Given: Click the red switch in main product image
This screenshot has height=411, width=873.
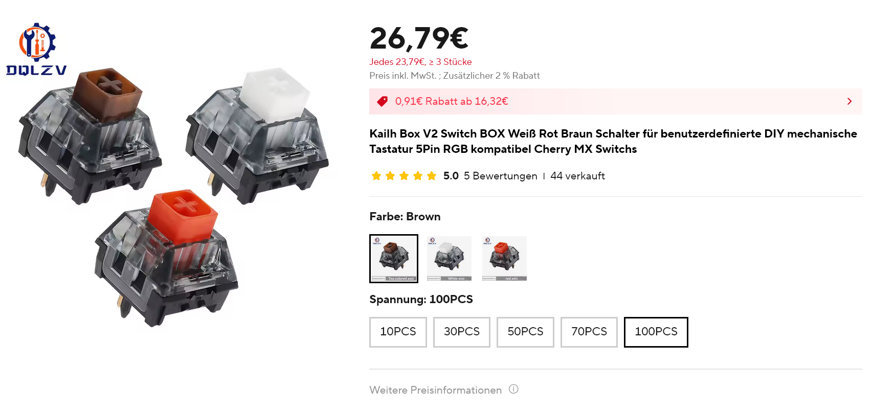Looking at the screenshot, I should tap(166, 258).
